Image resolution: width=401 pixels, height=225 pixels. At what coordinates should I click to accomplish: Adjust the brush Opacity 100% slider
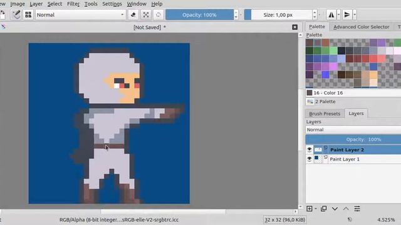click(199, 15)
